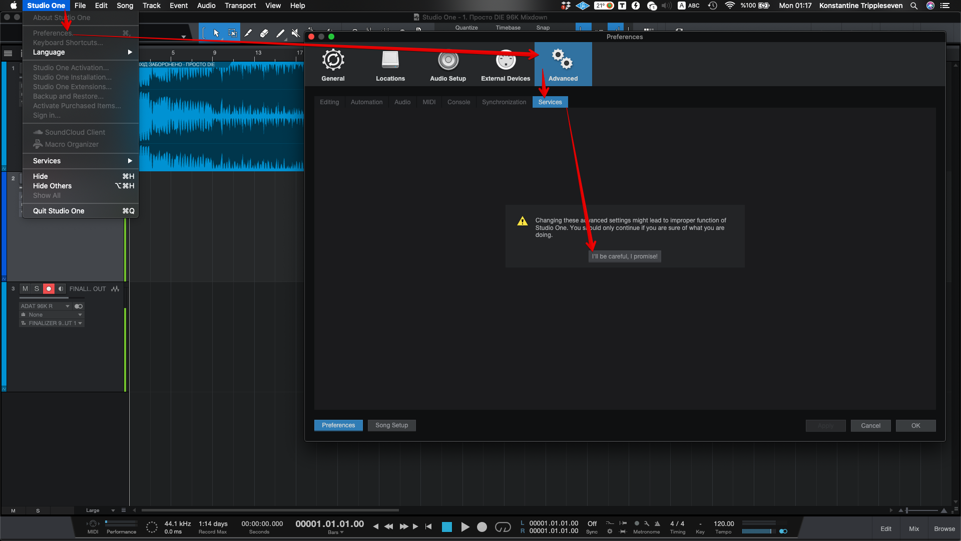
Task: Open the Large track height dropdown
Action: [100, 510]
